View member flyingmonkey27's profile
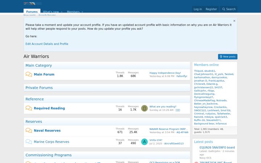Viewport: 261px width, 163px height. [x=203, y=97]
